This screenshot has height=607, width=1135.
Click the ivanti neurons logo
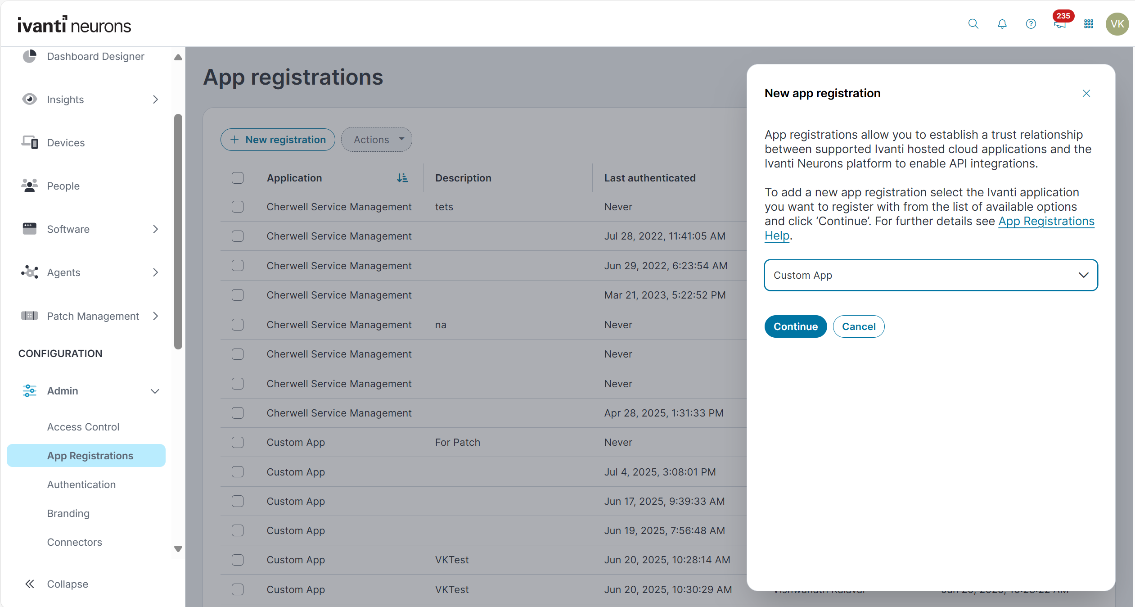pos(74,25)
